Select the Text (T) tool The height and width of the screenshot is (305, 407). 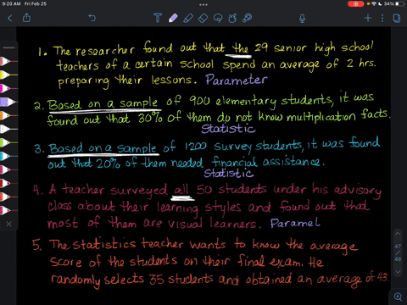pos(158,18)
